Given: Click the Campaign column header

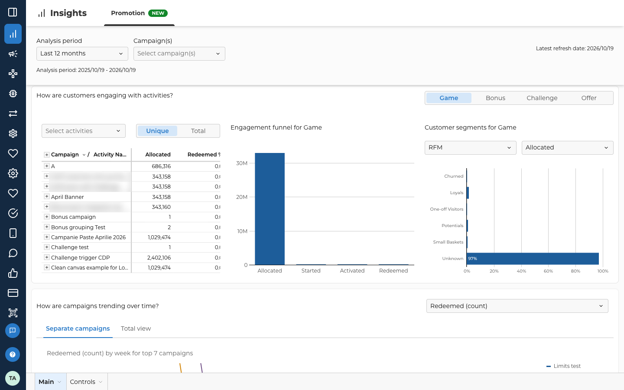Looking at the screenshot, I should click(65, 155).
